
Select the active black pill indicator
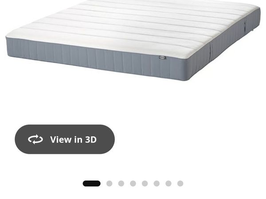[x=92, y=184]
